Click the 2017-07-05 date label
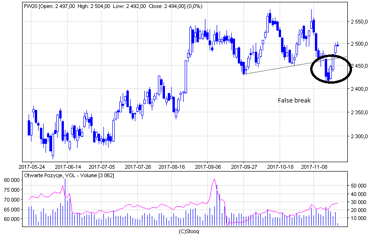The image size is (376, 235). tap(102, 167)
